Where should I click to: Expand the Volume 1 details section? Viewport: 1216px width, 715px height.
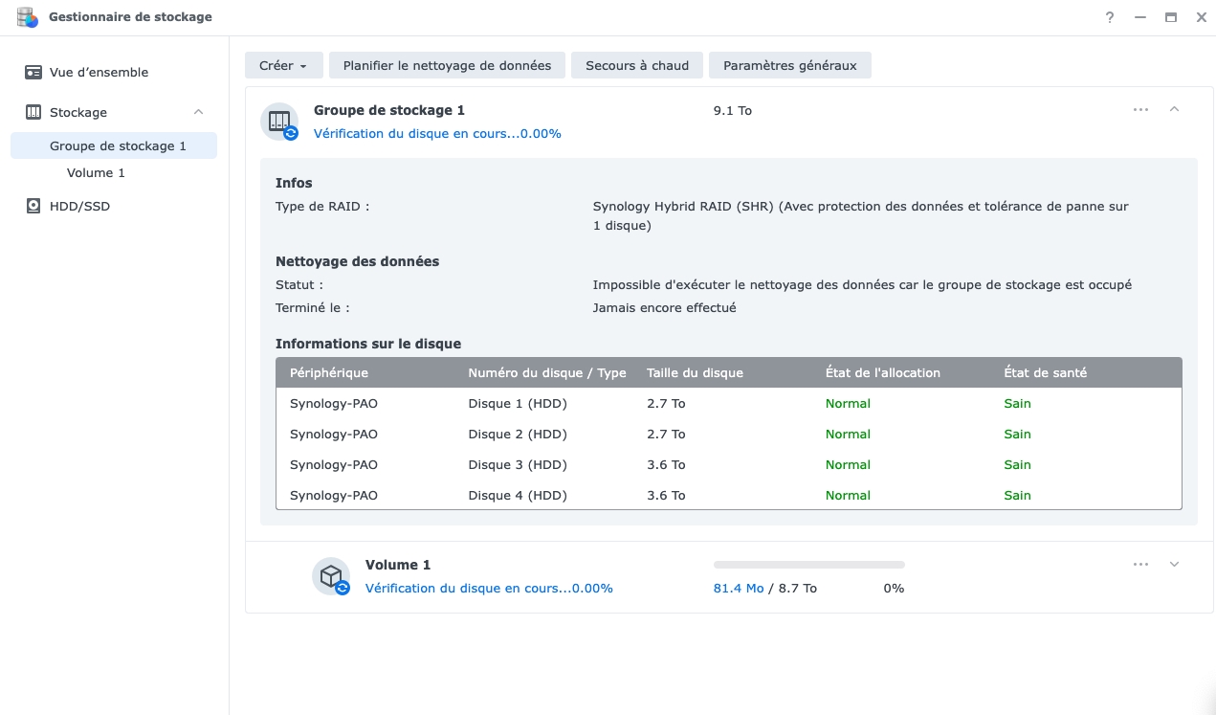point(1174,564)
